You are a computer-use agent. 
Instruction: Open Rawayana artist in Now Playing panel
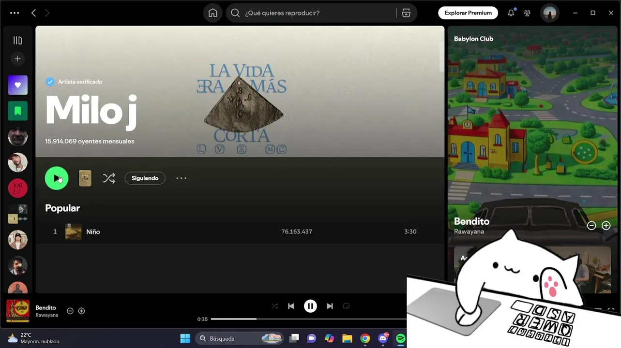pyautogui.click(x=469, y=232)
